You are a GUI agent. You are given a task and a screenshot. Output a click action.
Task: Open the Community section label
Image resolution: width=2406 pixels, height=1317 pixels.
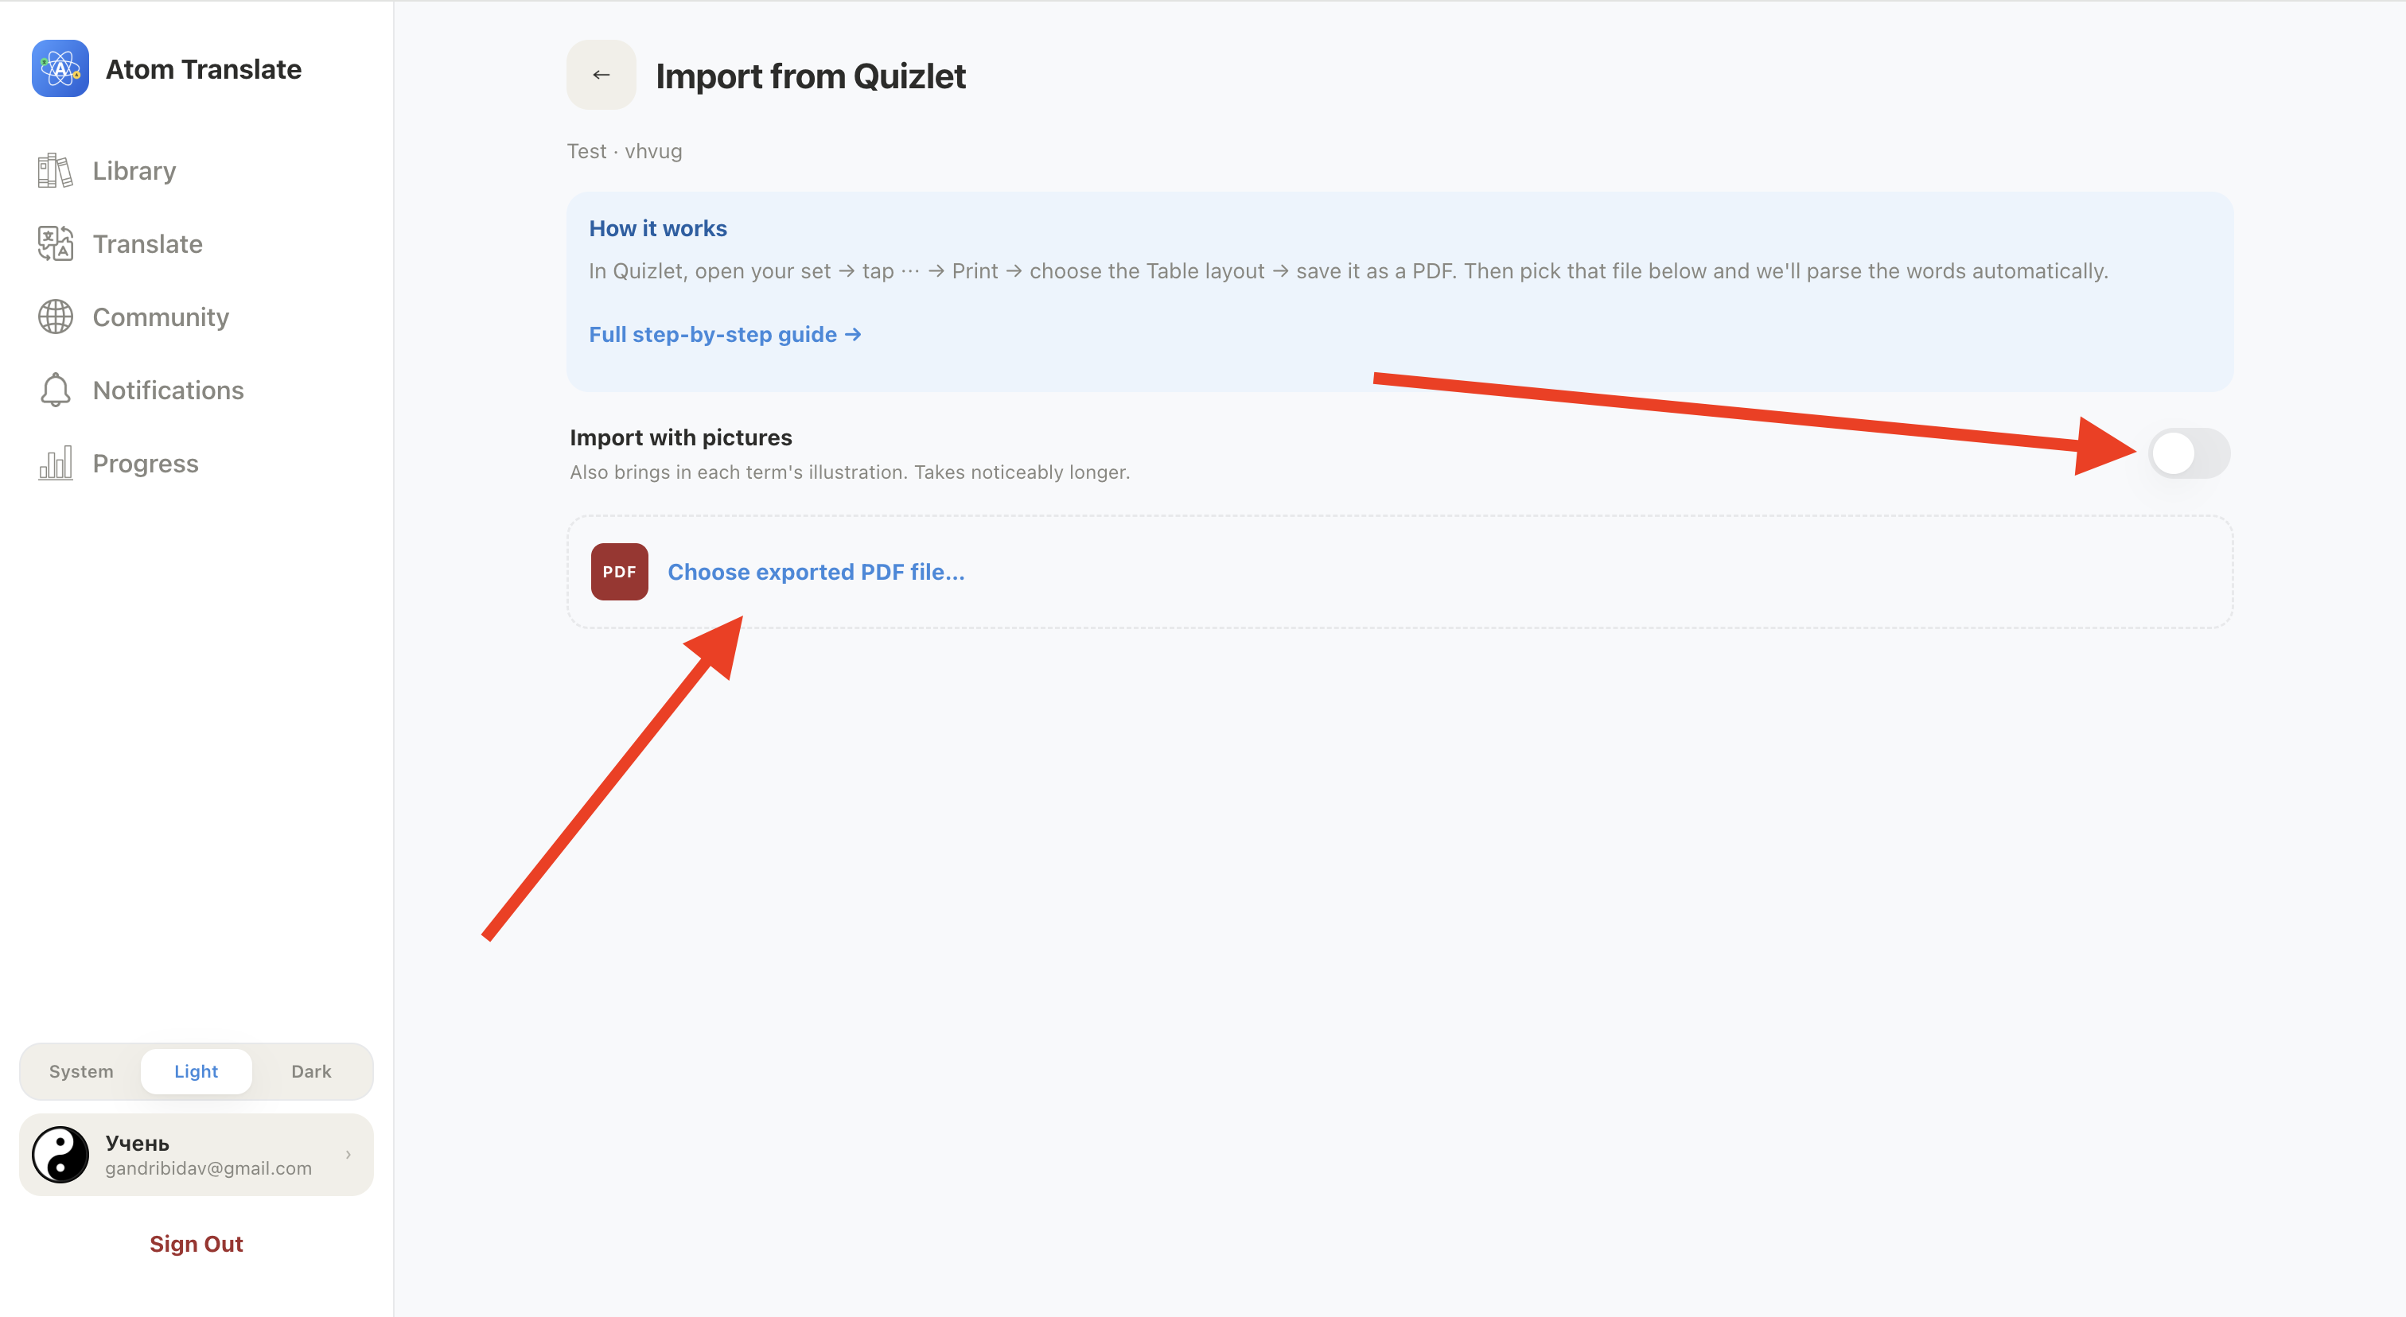coord(161,317)
